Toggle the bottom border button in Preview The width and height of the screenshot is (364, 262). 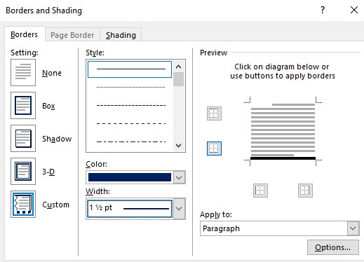(214, 149)
